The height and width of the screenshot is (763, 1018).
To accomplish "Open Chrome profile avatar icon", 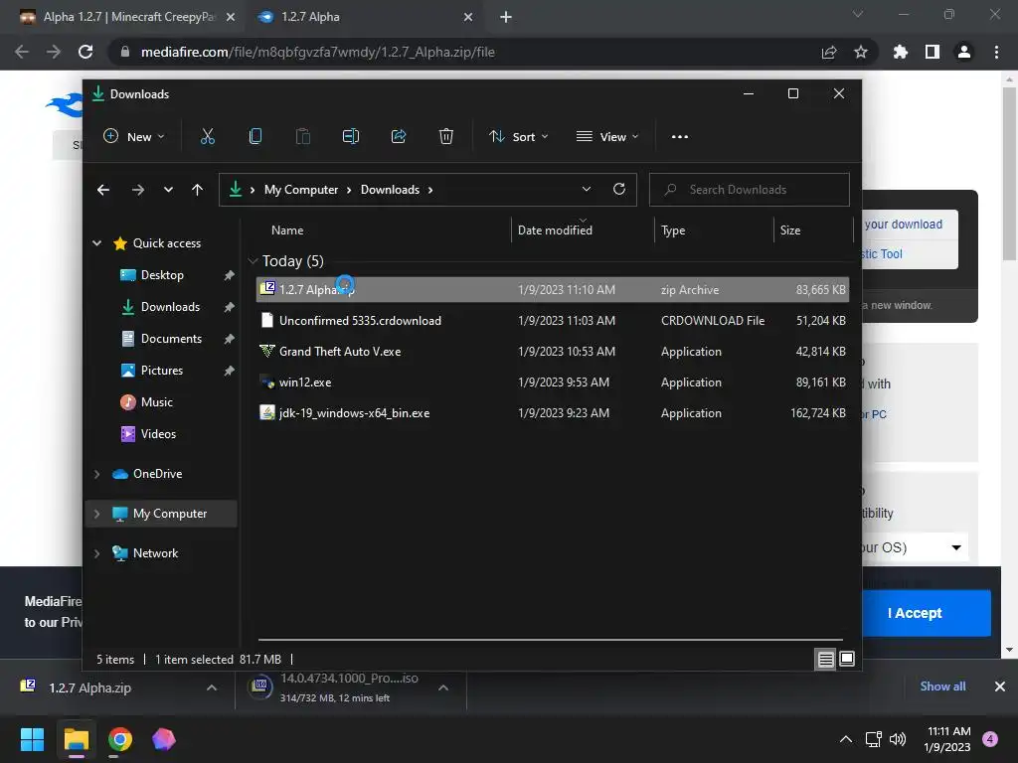I will click(964, 52).
